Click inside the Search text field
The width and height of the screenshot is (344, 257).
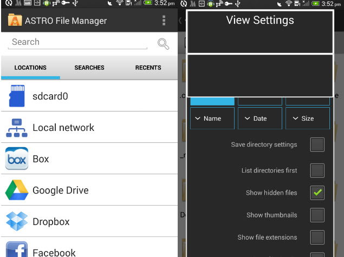[77, 43]
